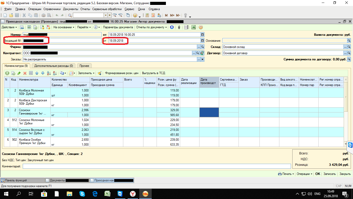
Task: Click the open file folder icon
Action: (11, 15)
